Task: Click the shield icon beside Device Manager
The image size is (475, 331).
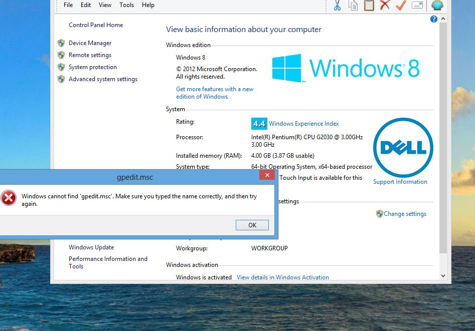Action: coord(61,43)
